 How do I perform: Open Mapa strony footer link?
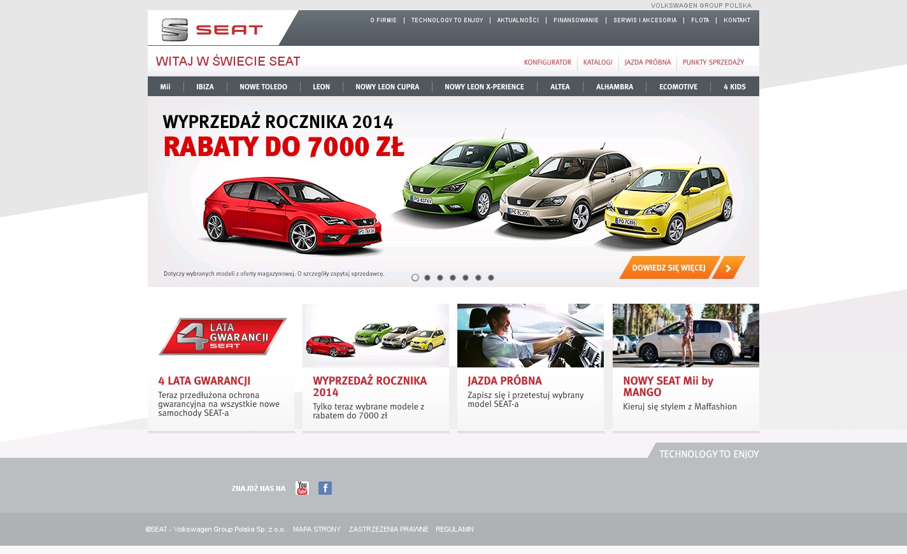(x=317, y=529)
